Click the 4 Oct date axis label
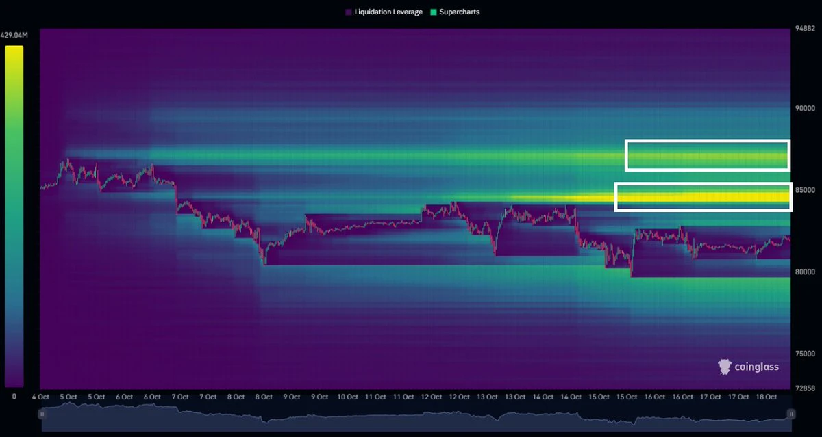Viewport: 822px width, 437px height. (x=40, y=397)
